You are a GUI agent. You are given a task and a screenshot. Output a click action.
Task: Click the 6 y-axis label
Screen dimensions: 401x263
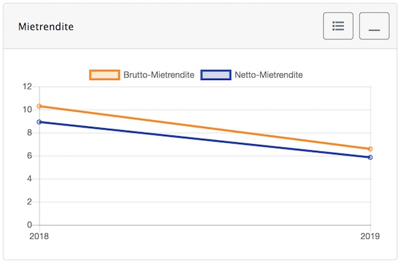pos(29,156)
